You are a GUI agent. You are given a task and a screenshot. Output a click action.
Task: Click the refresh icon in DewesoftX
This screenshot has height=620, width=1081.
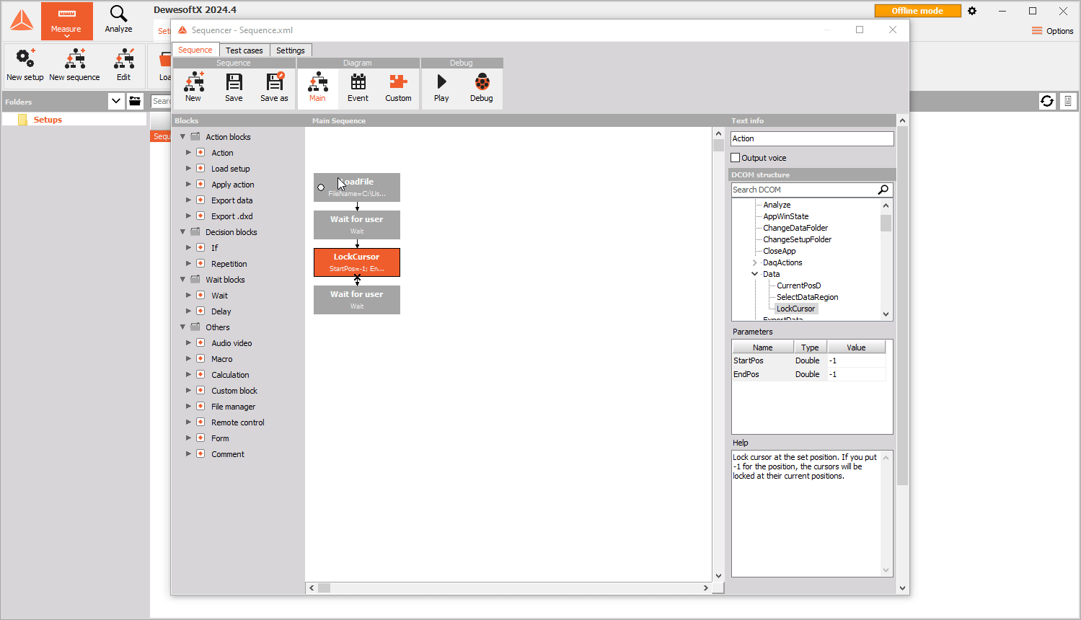pos(1047,101)
